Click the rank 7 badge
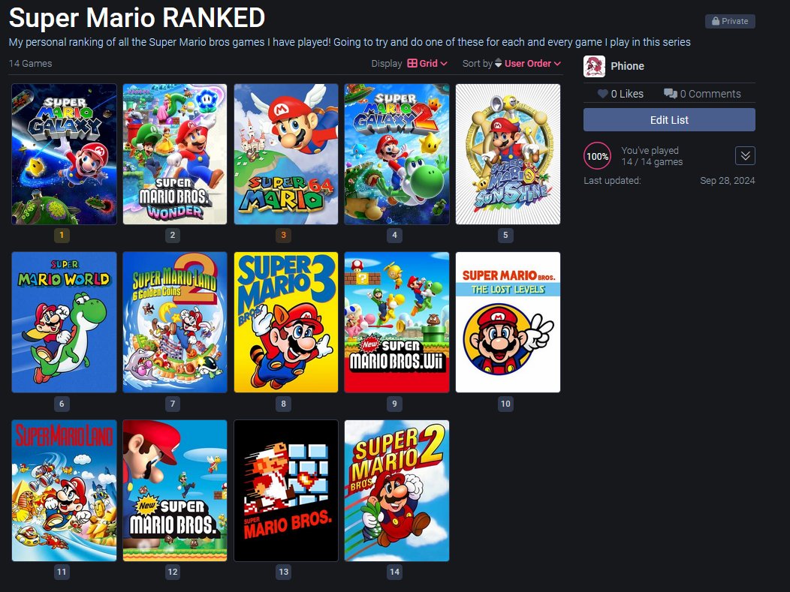 click(172, 404)
